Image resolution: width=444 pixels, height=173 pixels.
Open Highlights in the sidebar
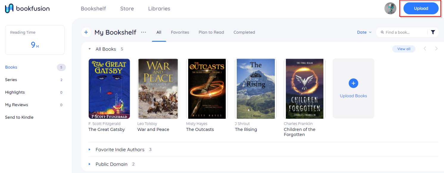[x=15, y=92]
